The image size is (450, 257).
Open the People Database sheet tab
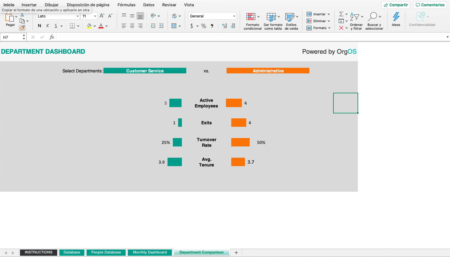point(106,252)
